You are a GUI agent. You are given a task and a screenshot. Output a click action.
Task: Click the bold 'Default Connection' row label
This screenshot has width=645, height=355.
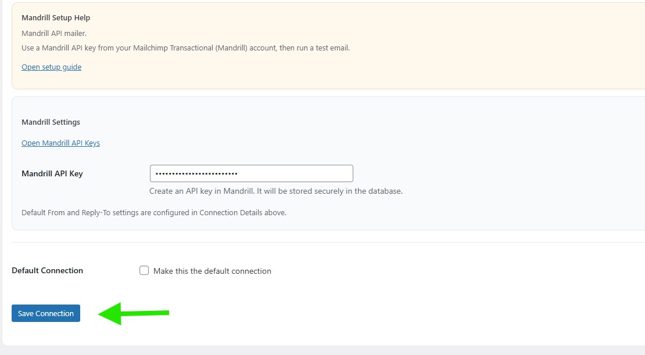[47, 270]
